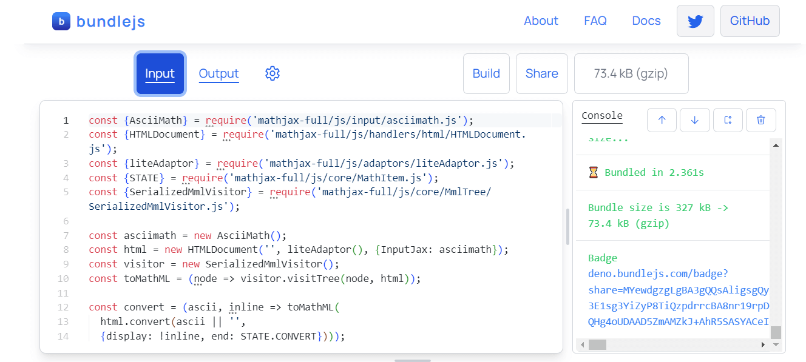Click 'STATE' in line 4 code
Screen dimensions: 806x362
[x=144, y=178]
